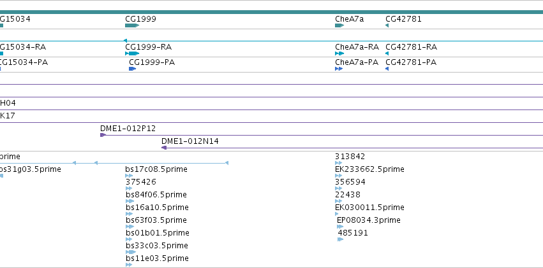Screen dimensions: 543x268
Task: Click the DME1-012P12 clone label
Action: (x=128, y=129)
